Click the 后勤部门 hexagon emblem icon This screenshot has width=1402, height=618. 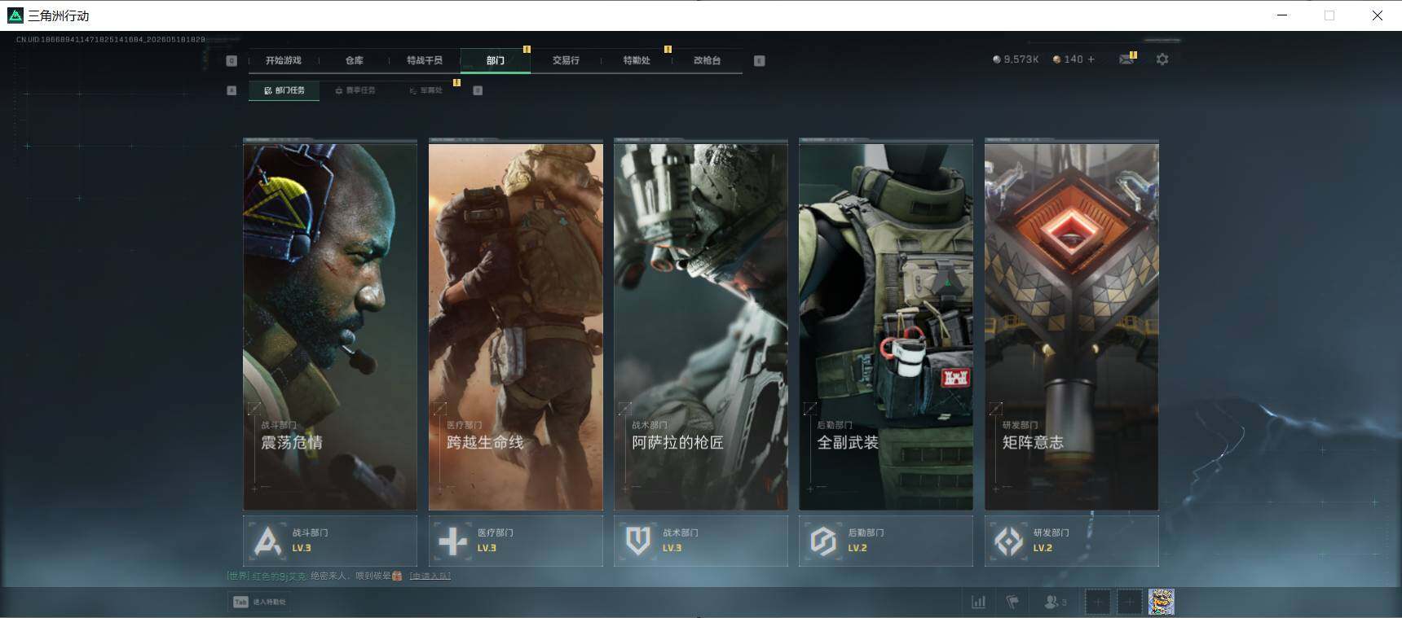tap(823, 541)
